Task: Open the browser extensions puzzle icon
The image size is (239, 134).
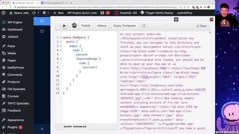Action: (201, 7)
